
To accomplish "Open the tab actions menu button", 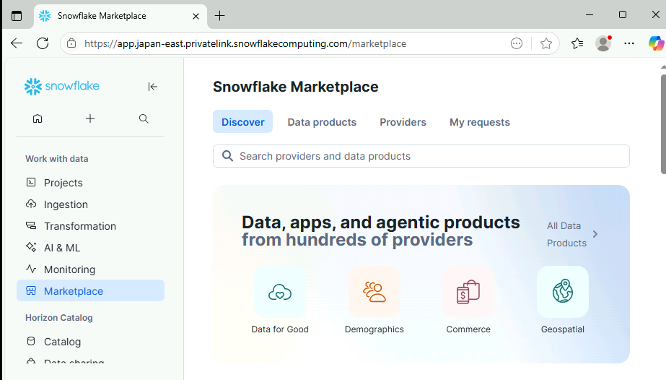I will (17, 15).
